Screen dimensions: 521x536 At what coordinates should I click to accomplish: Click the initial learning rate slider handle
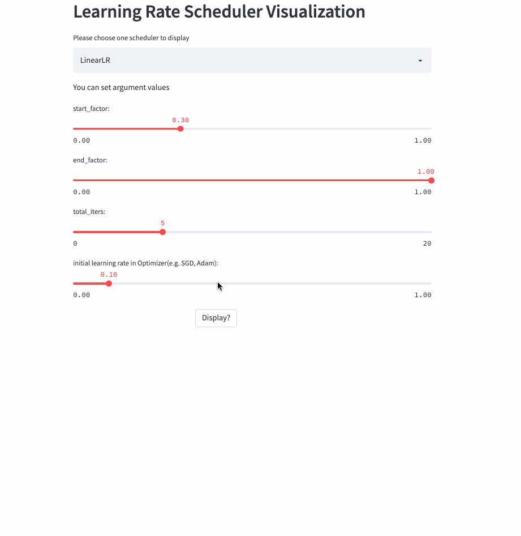click(109, 284)
